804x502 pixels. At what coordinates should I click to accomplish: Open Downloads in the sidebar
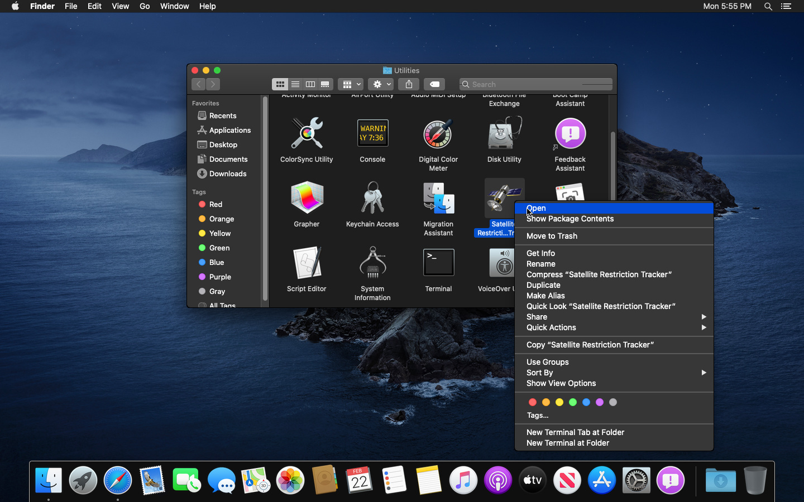pos(227,173)
